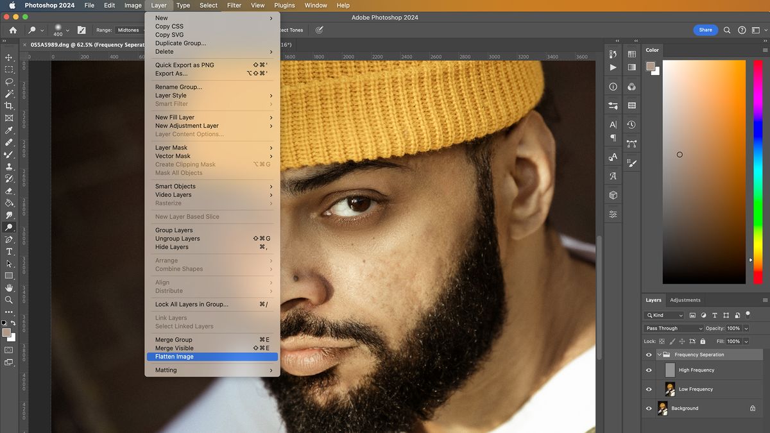Select the Move tool

click(9, 58)
